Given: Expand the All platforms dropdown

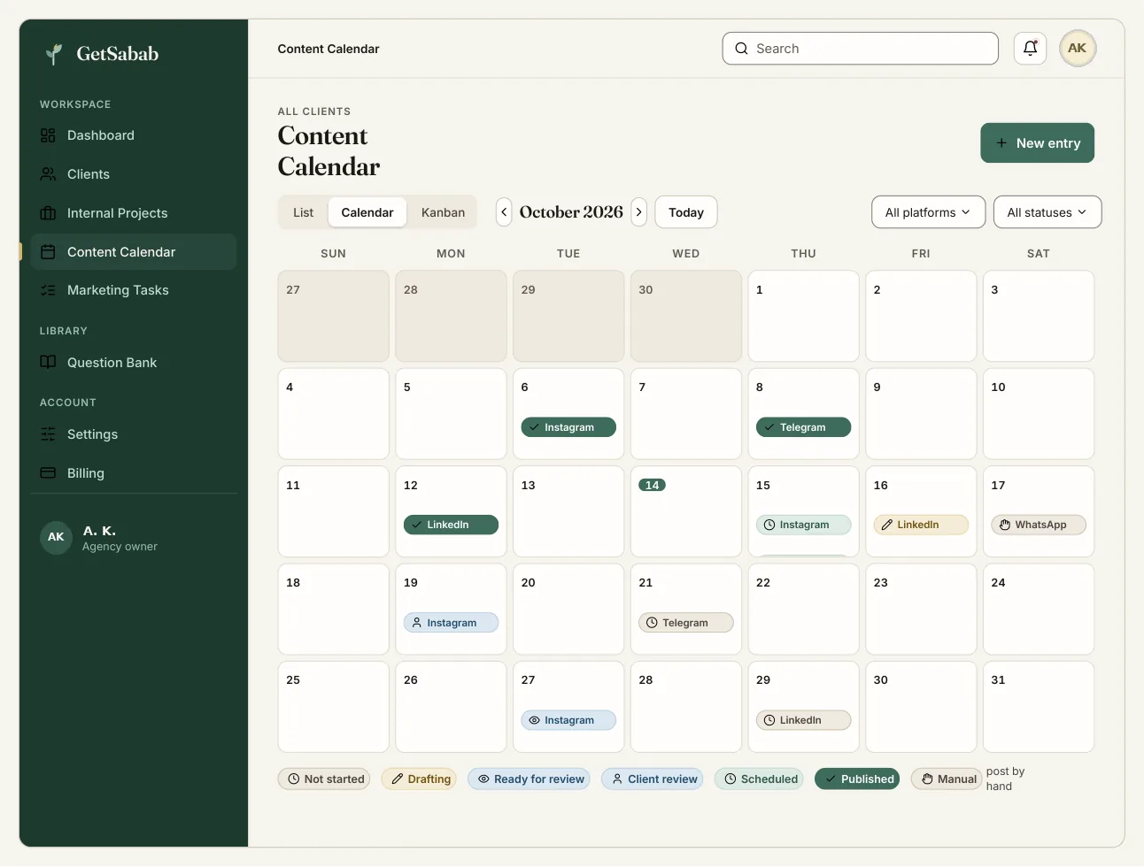Looking at the screenshot, I should 928,212.
